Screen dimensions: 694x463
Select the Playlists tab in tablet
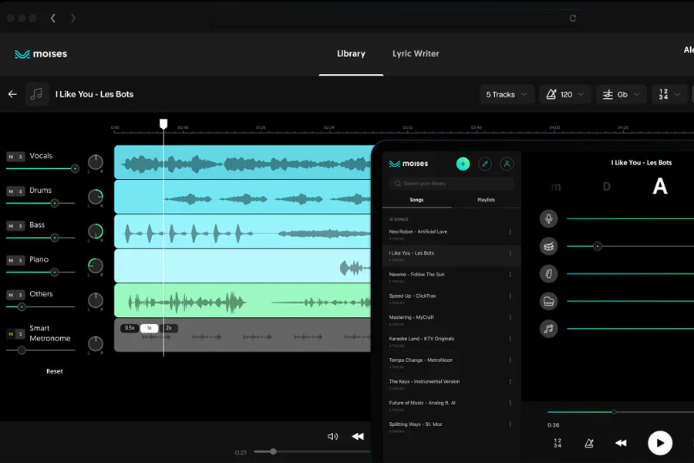[486, 200]
